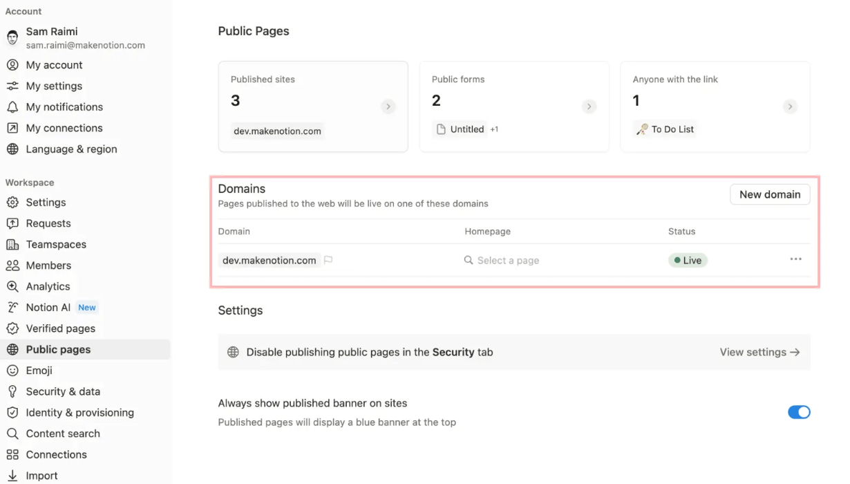Toggle Always show published banner switch
Image resolution: width=850 pixels, height=484 pixels.
pos(799,412)
